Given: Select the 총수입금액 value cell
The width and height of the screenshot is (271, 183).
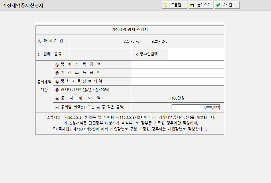Looking at the screenshot, I should [x=196, y=54].
